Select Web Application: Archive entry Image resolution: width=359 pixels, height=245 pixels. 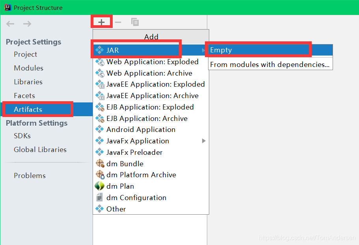151,73
